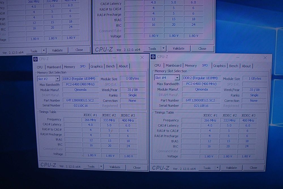283x189 pixels.
Task: Open the CPU tab in Slot #4 window
Action: coord(157,65)
